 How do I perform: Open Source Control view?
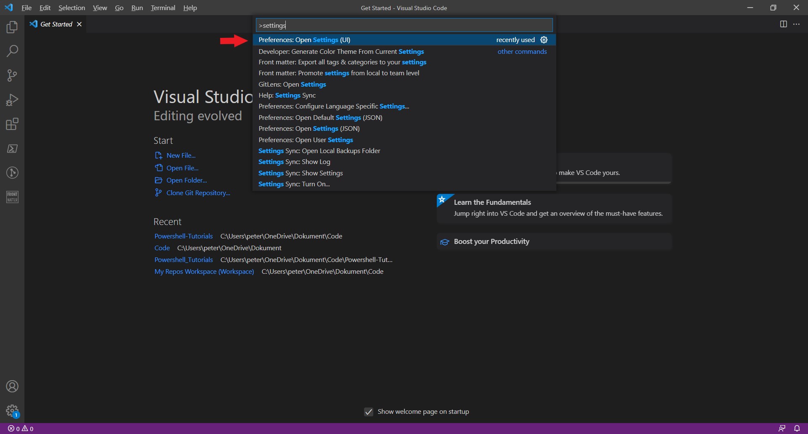pyautogui.click(x=12, y=76)
